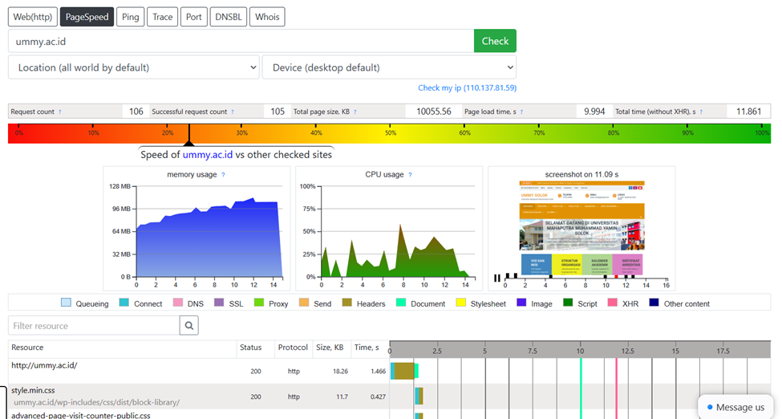Open the Trace tab
782x419 pixels.
click(x=163, y=17)
